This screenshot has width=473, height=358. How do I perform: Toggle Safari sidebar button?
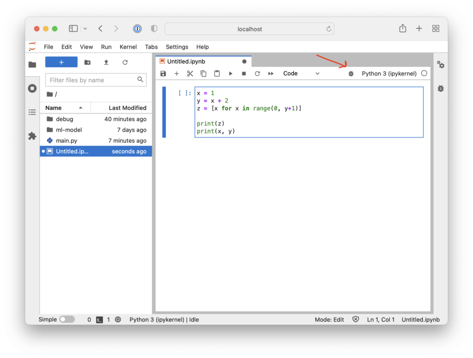73,29
